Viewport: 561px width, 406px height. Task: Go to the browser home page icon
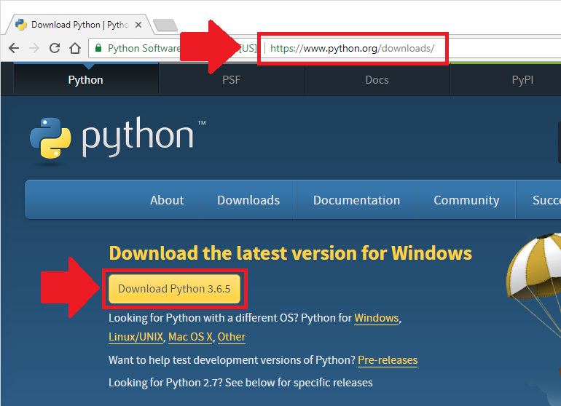(x=75, y=48)
